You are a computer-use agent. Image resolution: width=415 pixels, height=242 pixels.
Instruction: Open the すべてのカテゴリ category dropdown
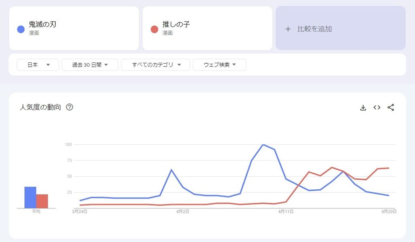(156, 65)
